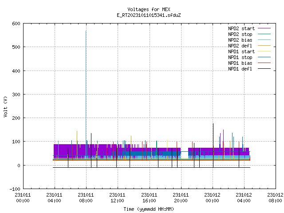This screenshot has height=213, width=284.
Task: Click the green NPD2 stop legend line
Action: point(264,34)
